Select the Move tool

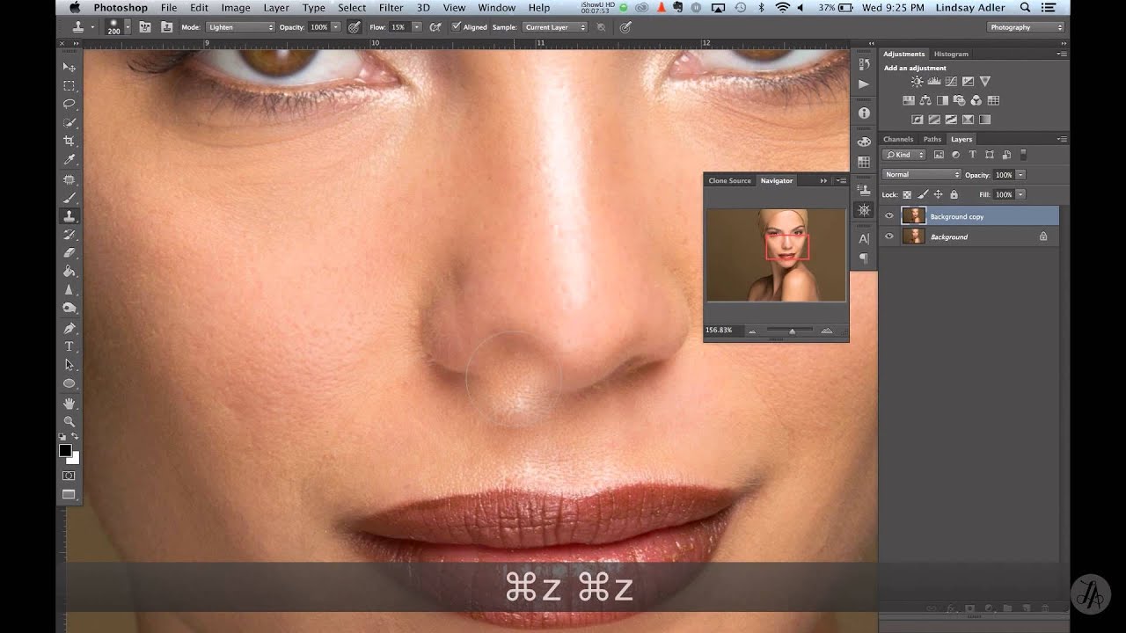pos(69,67)
